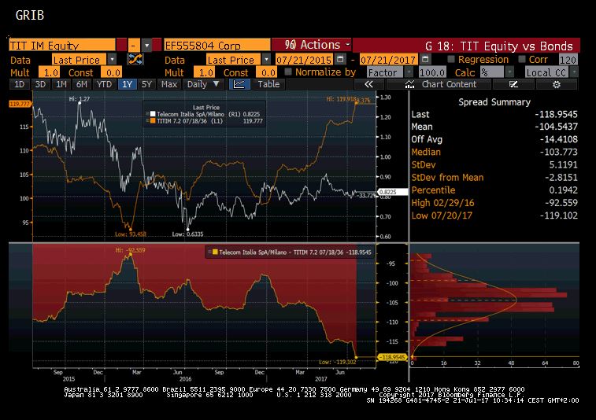
Task: Click Telecom Italia white legend marker
Action: coord(153,114)
